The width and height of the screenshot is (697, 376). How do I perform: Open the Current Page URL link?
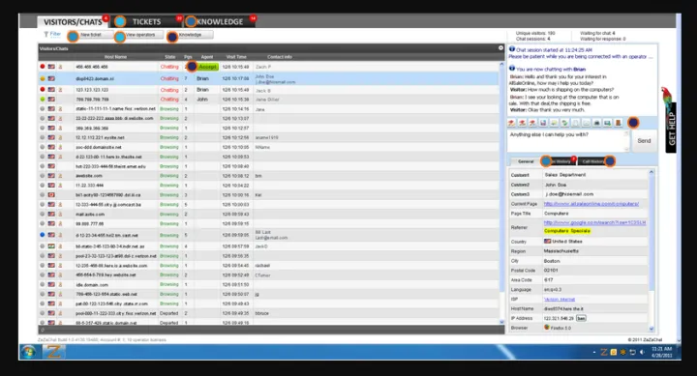(x=591, y=204)
